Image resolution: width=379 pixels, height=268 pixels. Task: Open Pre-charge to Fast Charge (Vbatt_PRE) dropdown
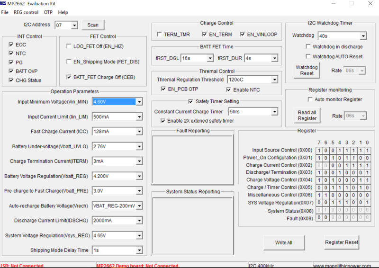click(x=139, y=191)
